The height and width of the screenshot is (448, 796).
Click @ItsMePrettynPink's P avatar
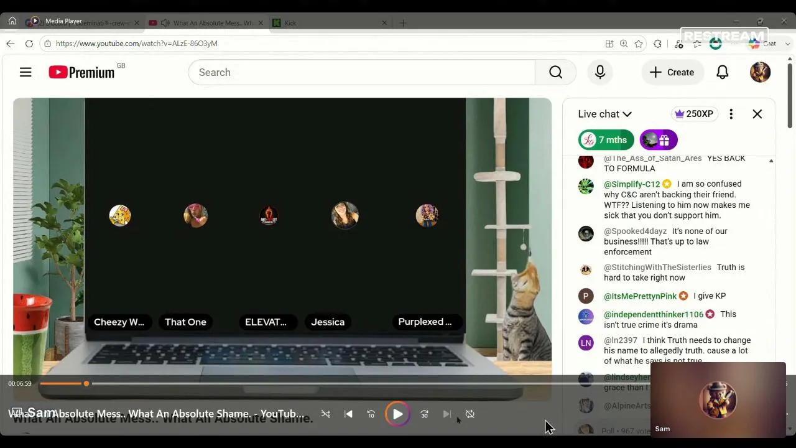point(586,296)
